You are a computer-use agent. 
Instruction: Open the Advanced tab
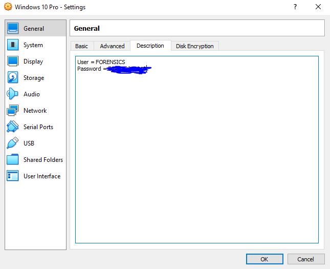(112, 46)
